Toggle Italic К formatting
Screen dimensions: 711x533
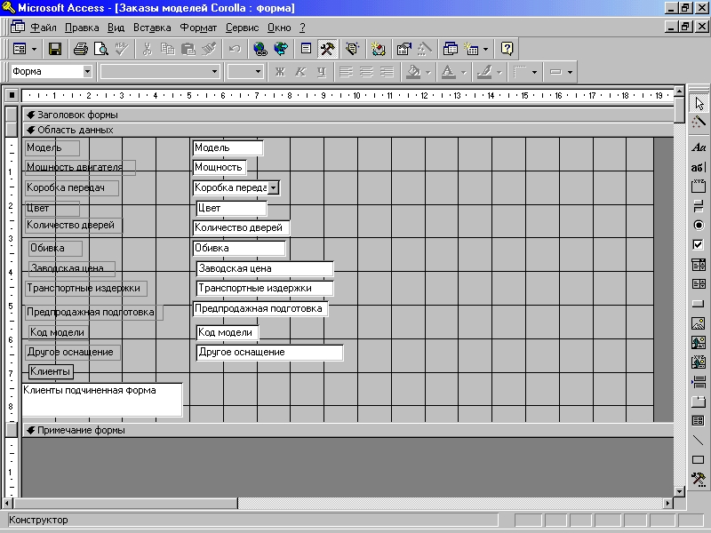coord(300,72)
